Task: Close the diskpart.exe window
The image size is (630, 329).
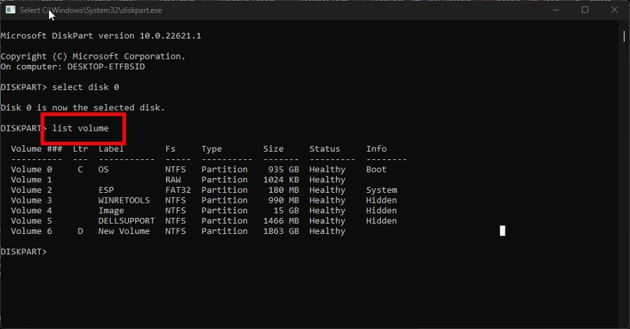Action: (615, 10)
